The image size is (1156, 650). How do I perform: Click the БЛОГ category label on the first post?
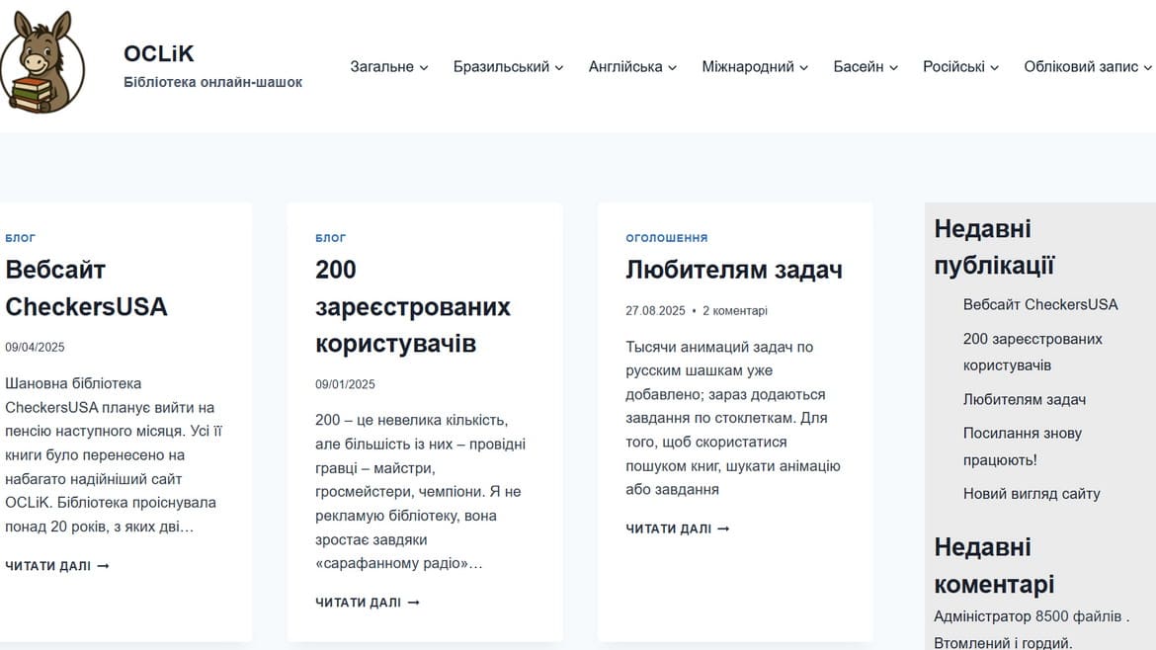point(19,237)
